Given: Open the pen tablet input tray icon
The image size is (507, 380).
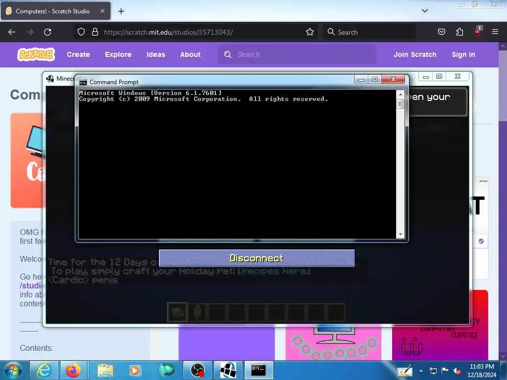Looking at the screenshot, I should 406,371.
